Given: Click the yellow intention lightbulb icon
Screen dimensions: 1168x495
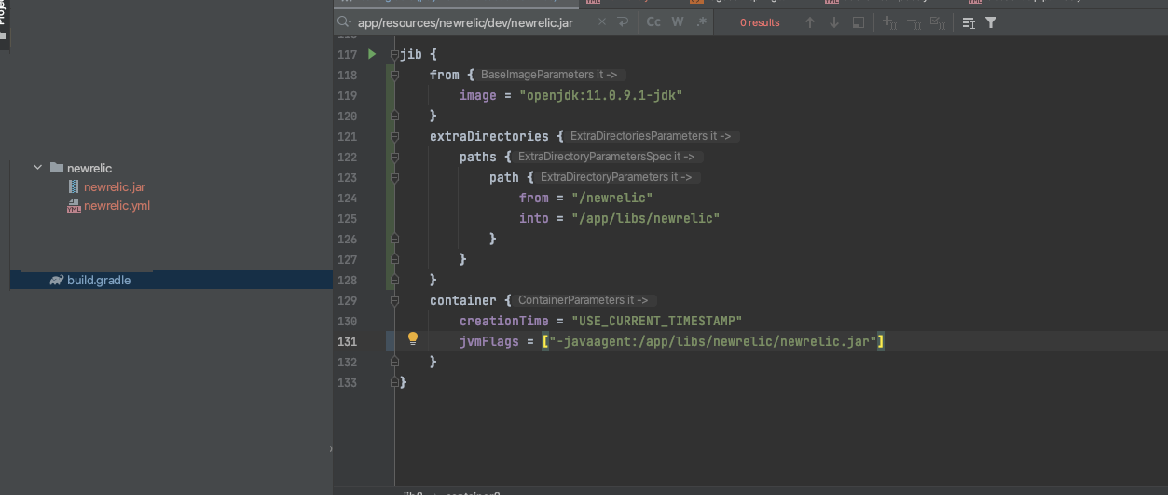Looking at the screenshot, I should pyautogui.click(x=413, y=339).
